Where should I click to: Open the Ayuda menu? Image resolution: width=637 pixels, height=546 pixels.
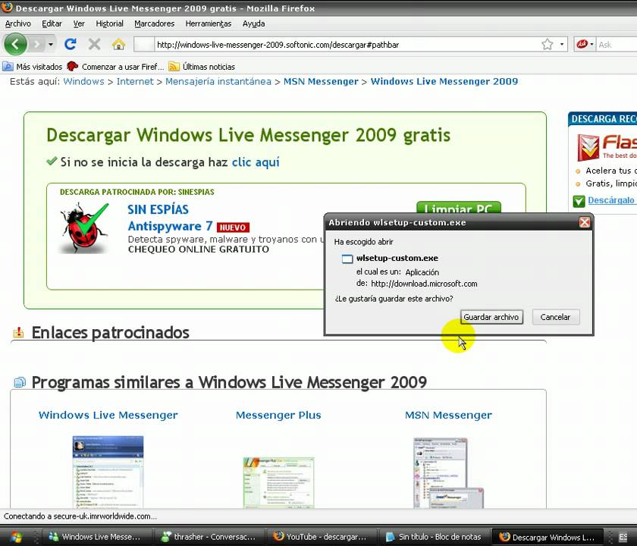point(253,24)
